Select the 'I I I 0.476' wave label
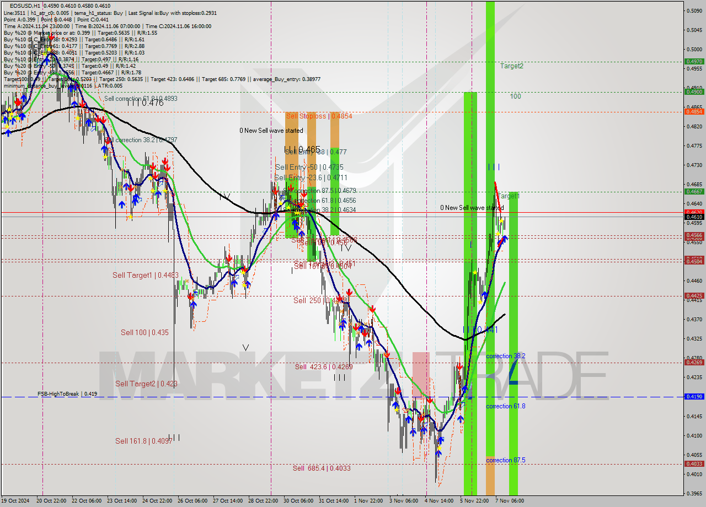The height and width of the screenshot is (507, 706). (x=145, y=103)
